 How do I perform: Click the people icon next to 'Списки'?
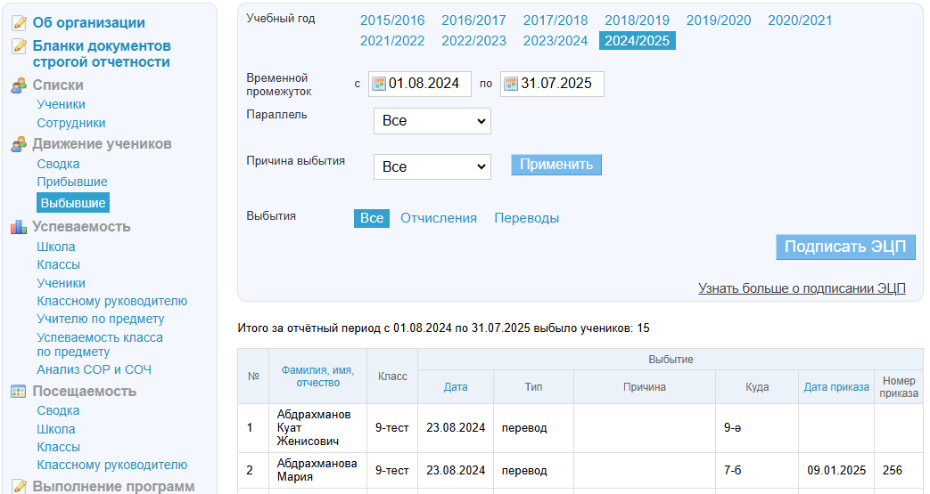[19, 85]
